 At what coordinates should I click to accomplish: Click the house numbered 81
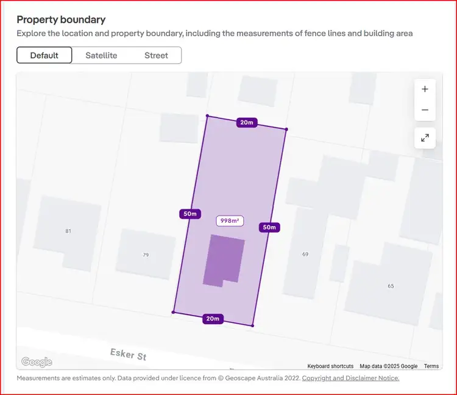(68, 231)
